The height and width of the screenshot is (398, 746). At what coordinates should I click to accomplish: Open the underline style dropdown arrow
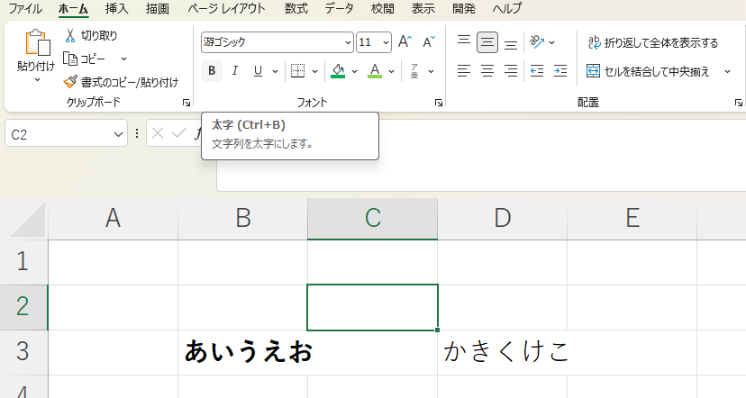pyautogui.click(x=275, y=71)
